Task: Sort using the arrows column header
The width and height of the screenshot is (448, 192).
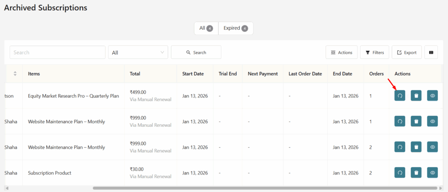Action: click(15, 73)
